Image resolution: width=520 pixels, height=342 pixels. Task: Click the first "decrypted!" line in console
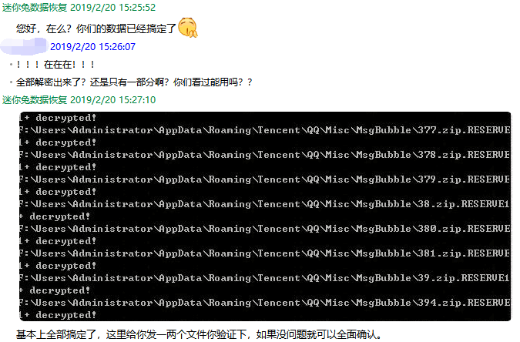[x=58, y=118]
